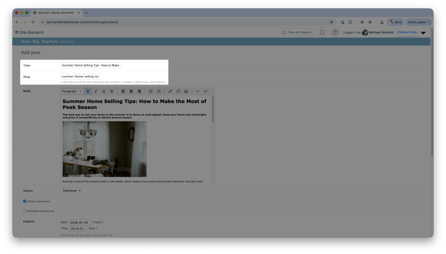The width and height of the screenshot is (446, 254).
Task: Click the body editor vertical scrollbar
Action: tap(213, 110)
